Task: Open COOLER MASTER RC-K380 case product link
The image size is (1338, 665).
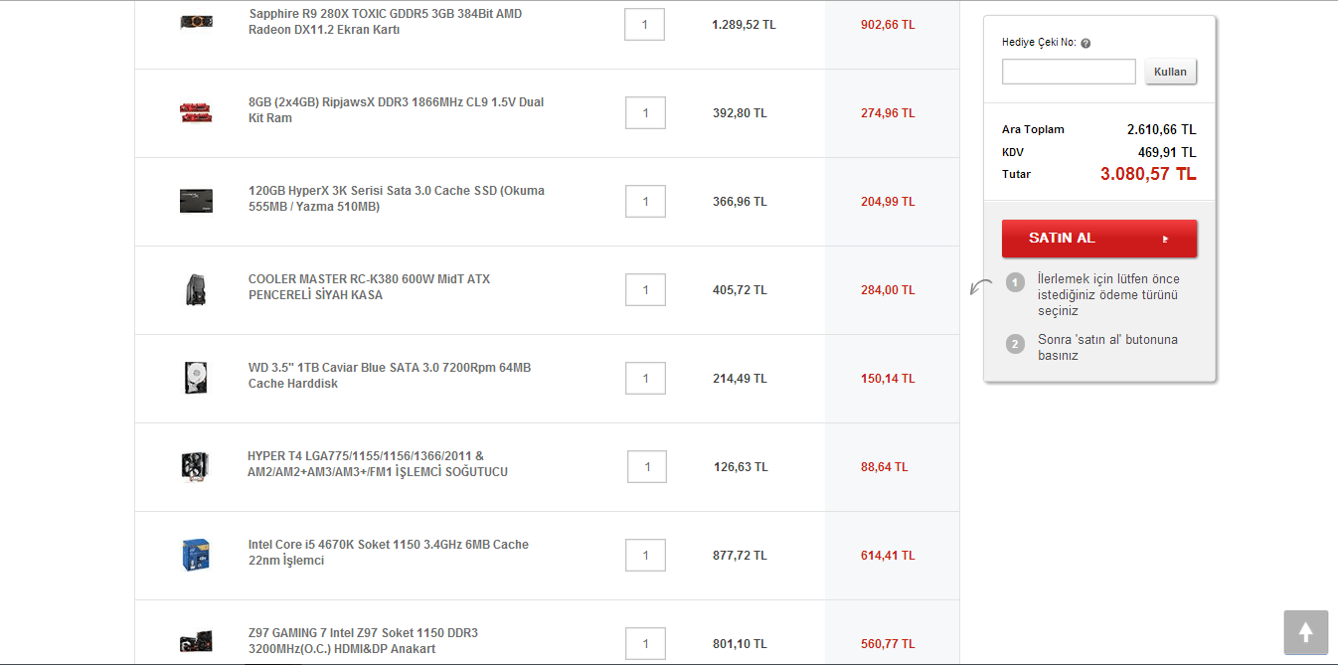Action: tap(369, 287)
